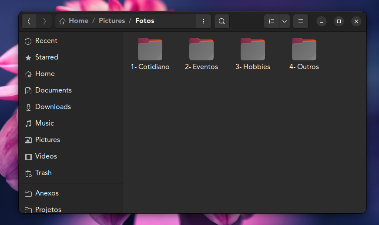Viewport: 379px width, 225px height.
Task: Click the "3- Hobbies" folder name label
Action: 253,67
